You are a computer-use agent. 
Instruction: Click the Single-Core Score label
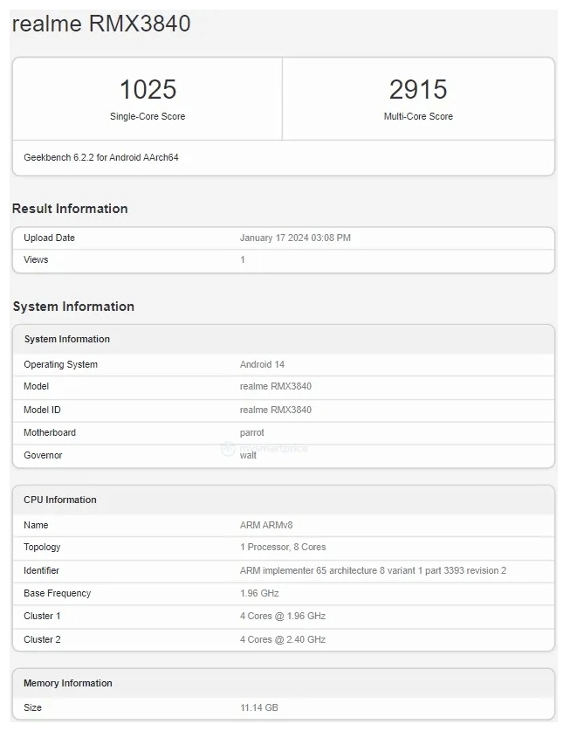click(148, 116)
